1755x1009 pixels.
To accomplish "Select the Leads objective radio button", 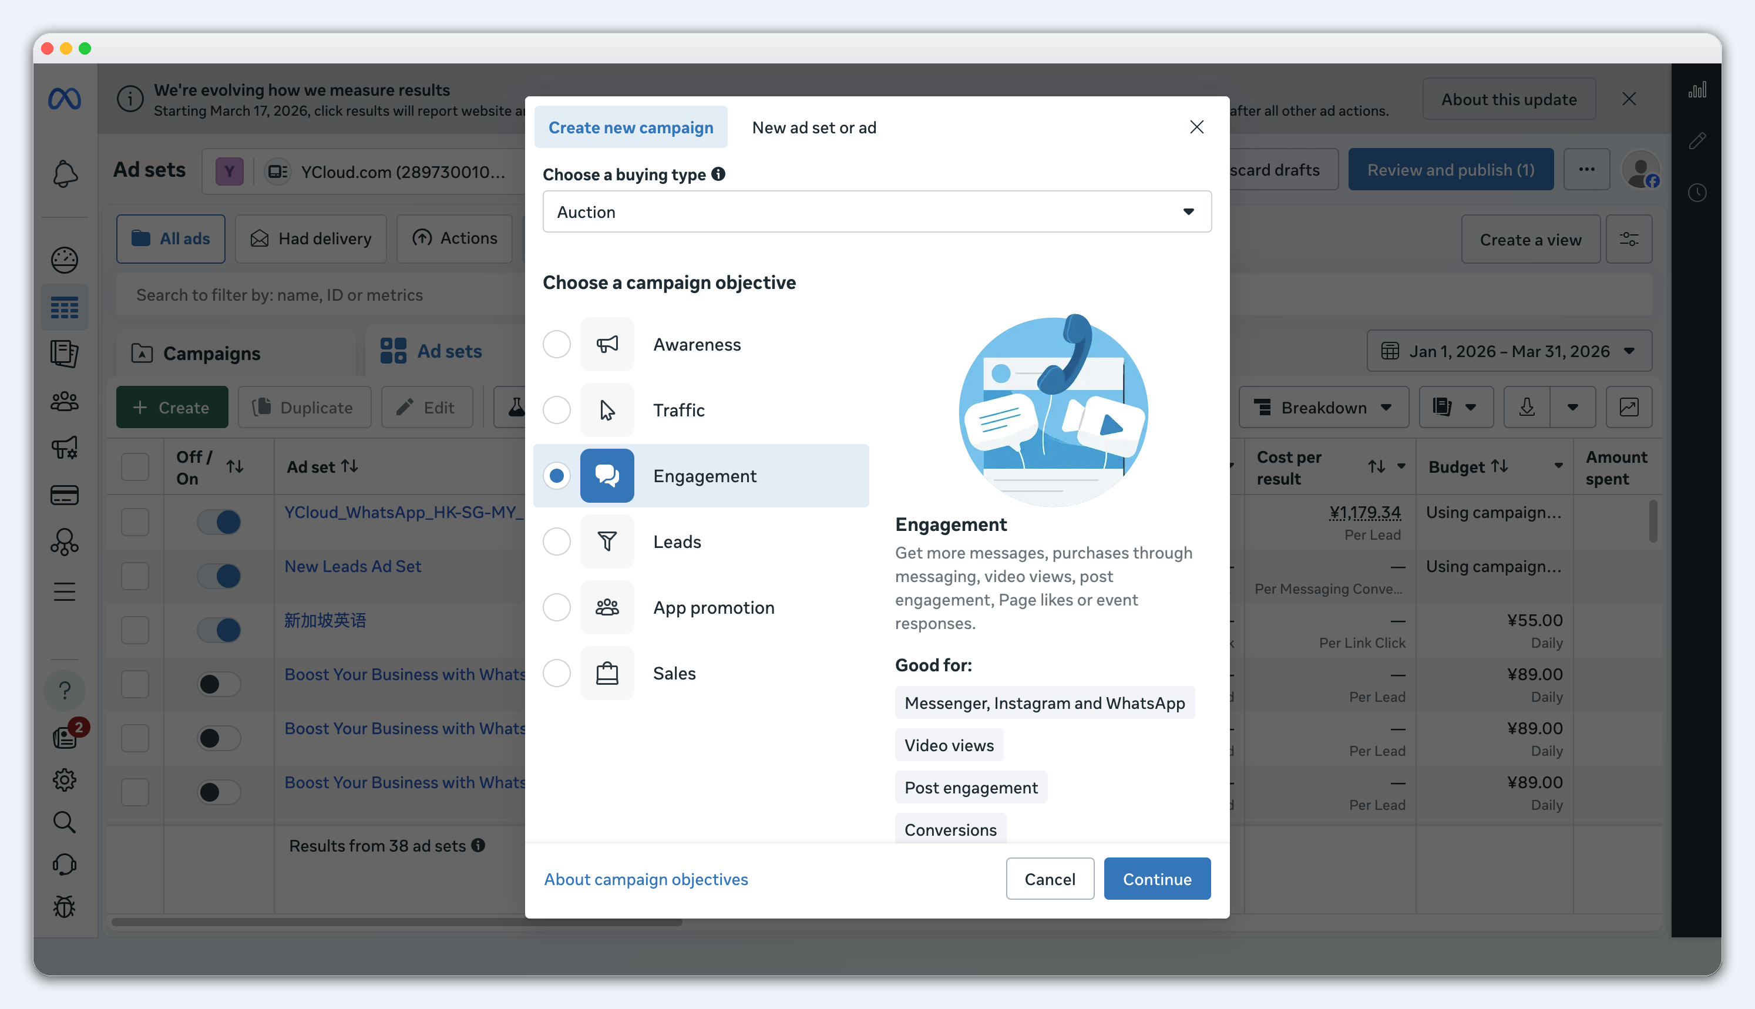I will (x=556, y=542).
